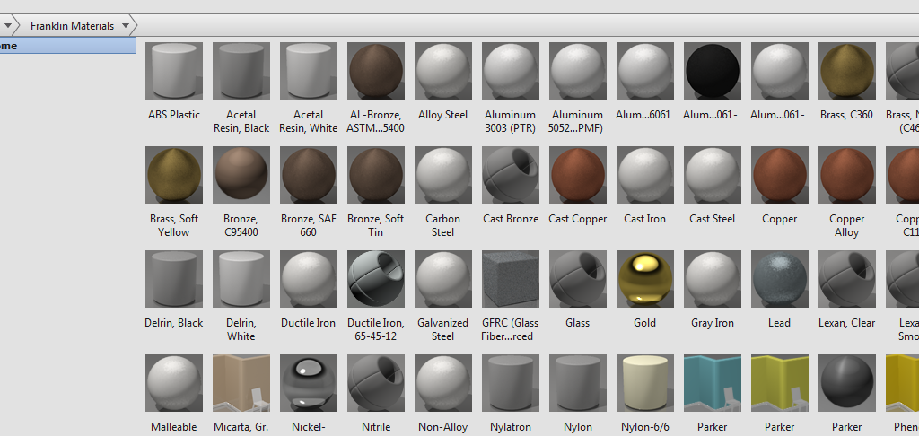Pick the teal Parker material
Screen dimensions: 919x436
click(x=712, y=383)
